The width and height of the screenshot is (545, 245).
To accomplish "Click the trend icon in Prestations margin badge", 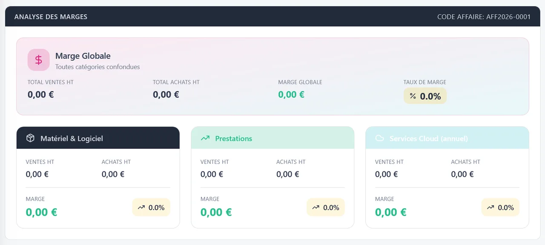I will pyautogui.click(x=316, y=208).
